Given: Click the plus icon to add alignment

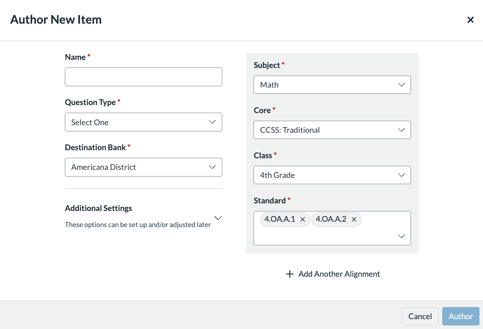Looking at the screenshot, I should [290, 274].
